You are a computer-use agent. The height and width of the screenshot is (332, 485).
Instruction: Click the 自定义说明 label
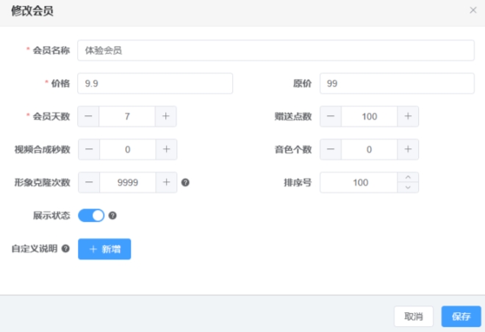pyautogui.click(x=35, y=248)
